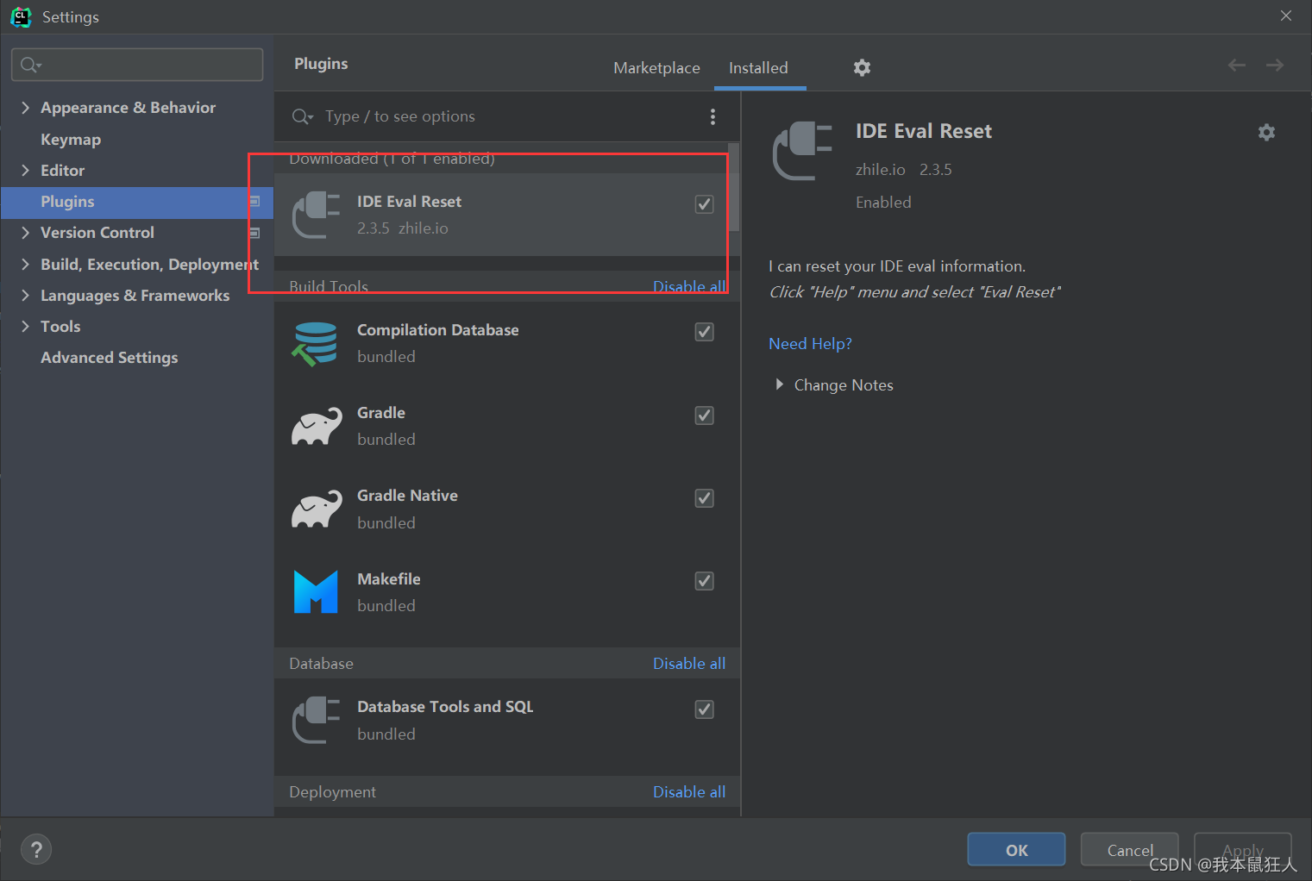
Task: Click the project-level marker icon beside Version Control
Action: pyautogui.click(x=254, y=233)
